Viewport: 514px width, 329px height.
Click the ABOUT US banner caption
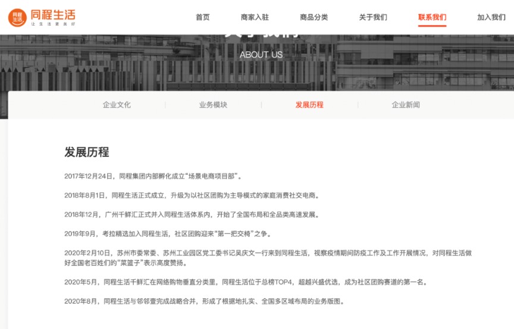point(261,55)
